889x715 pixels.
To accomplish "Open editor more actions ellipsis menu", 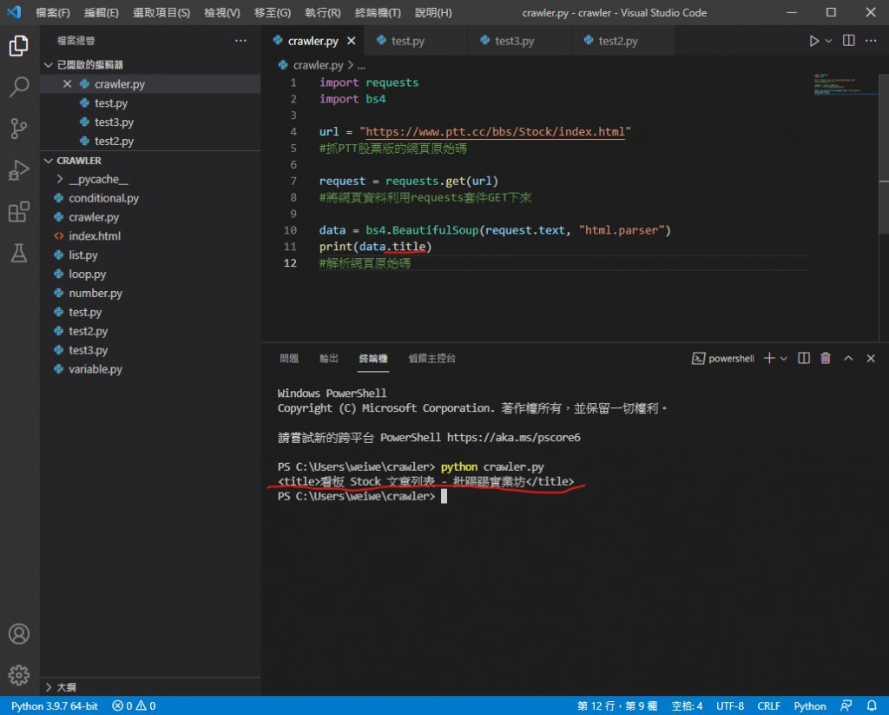I will 871,40.
